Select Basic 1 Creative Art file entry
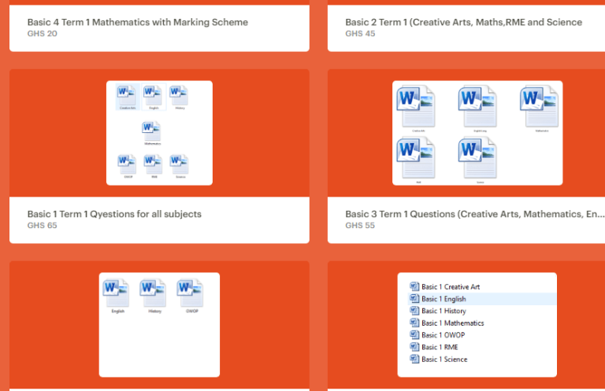The width and height of the screenshot is (605, 391). pyautogui.click(x=445, y=286)
